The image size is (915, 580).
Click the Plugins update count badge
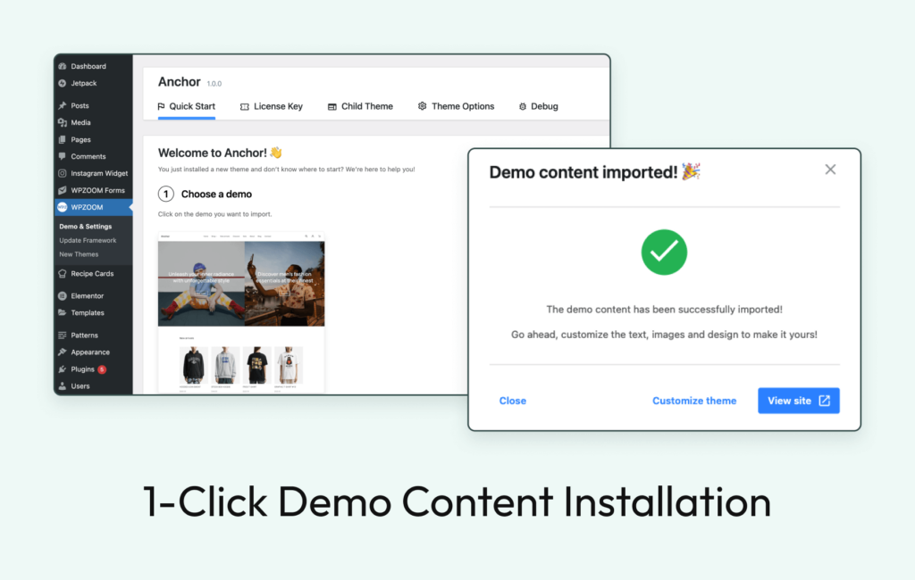pyautogui.click(x=102, y=369)
